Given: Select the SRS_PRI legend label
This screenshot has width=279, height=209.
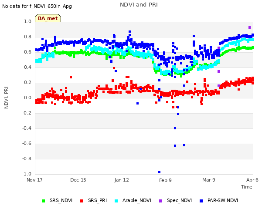Looking at the screenshot, I should tap(97, 200).
